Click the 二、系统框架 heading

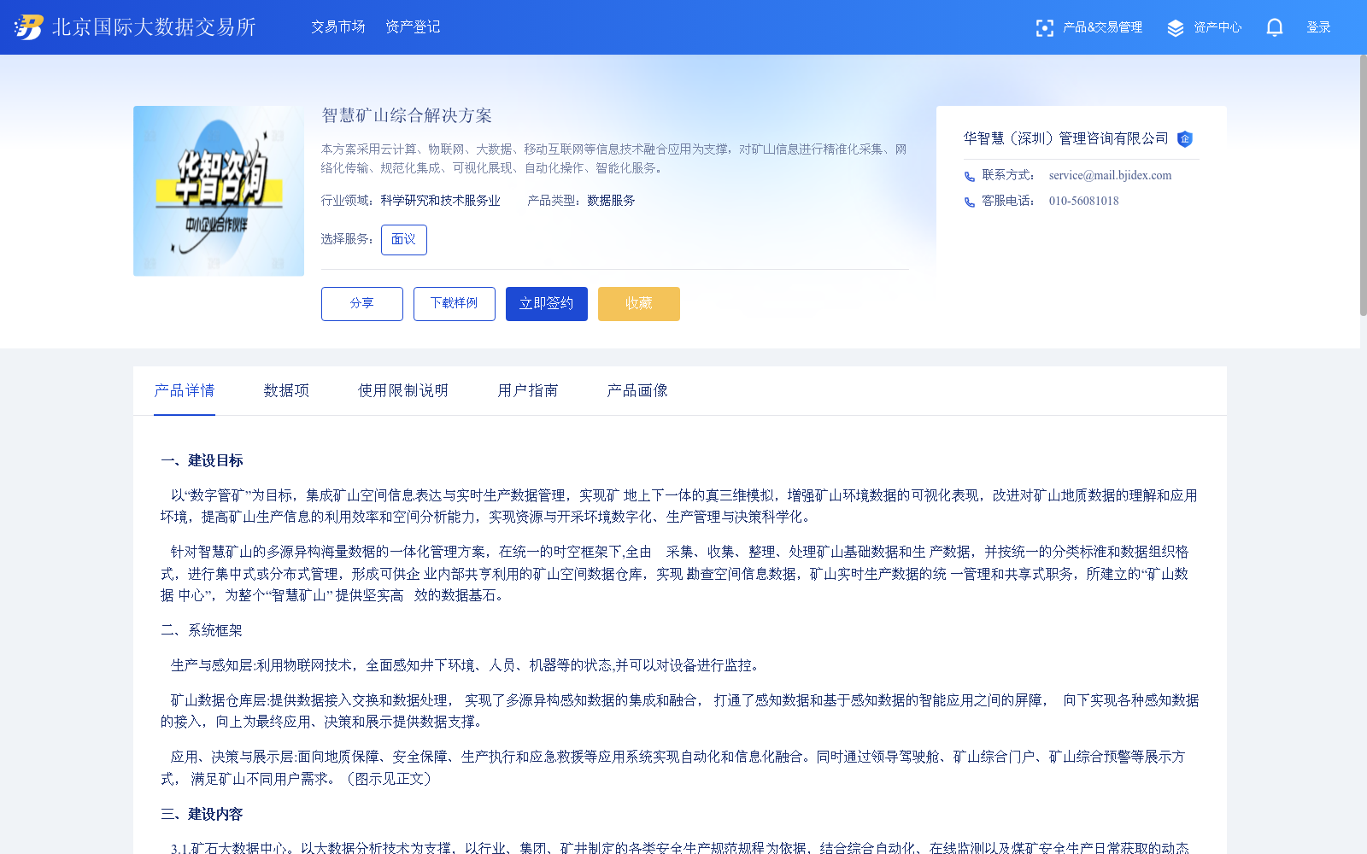202,631
